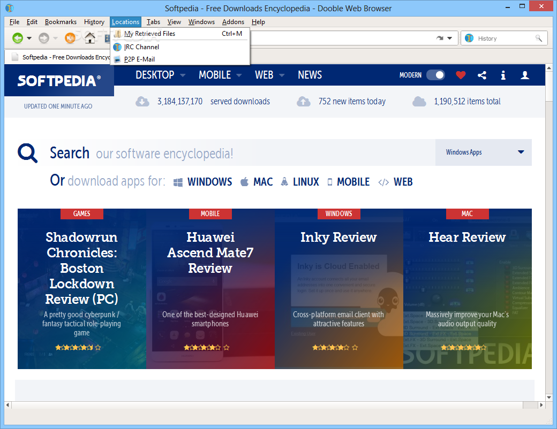Viewport: 557px width, 429px height.
Task: Click the info icon in header
Action: [x=503, y=75]
